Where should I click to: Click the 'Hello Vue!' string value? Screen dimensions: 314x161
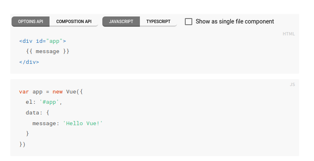tap(83, 123)
